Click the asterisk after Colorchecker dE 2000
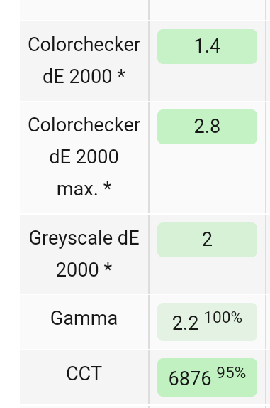 [121, 75]
